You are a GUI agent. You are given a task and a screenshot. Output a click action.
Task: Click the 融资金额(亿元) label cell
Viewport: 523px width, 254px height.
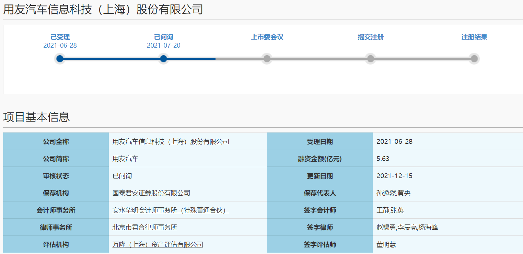[x=320, y=159]
